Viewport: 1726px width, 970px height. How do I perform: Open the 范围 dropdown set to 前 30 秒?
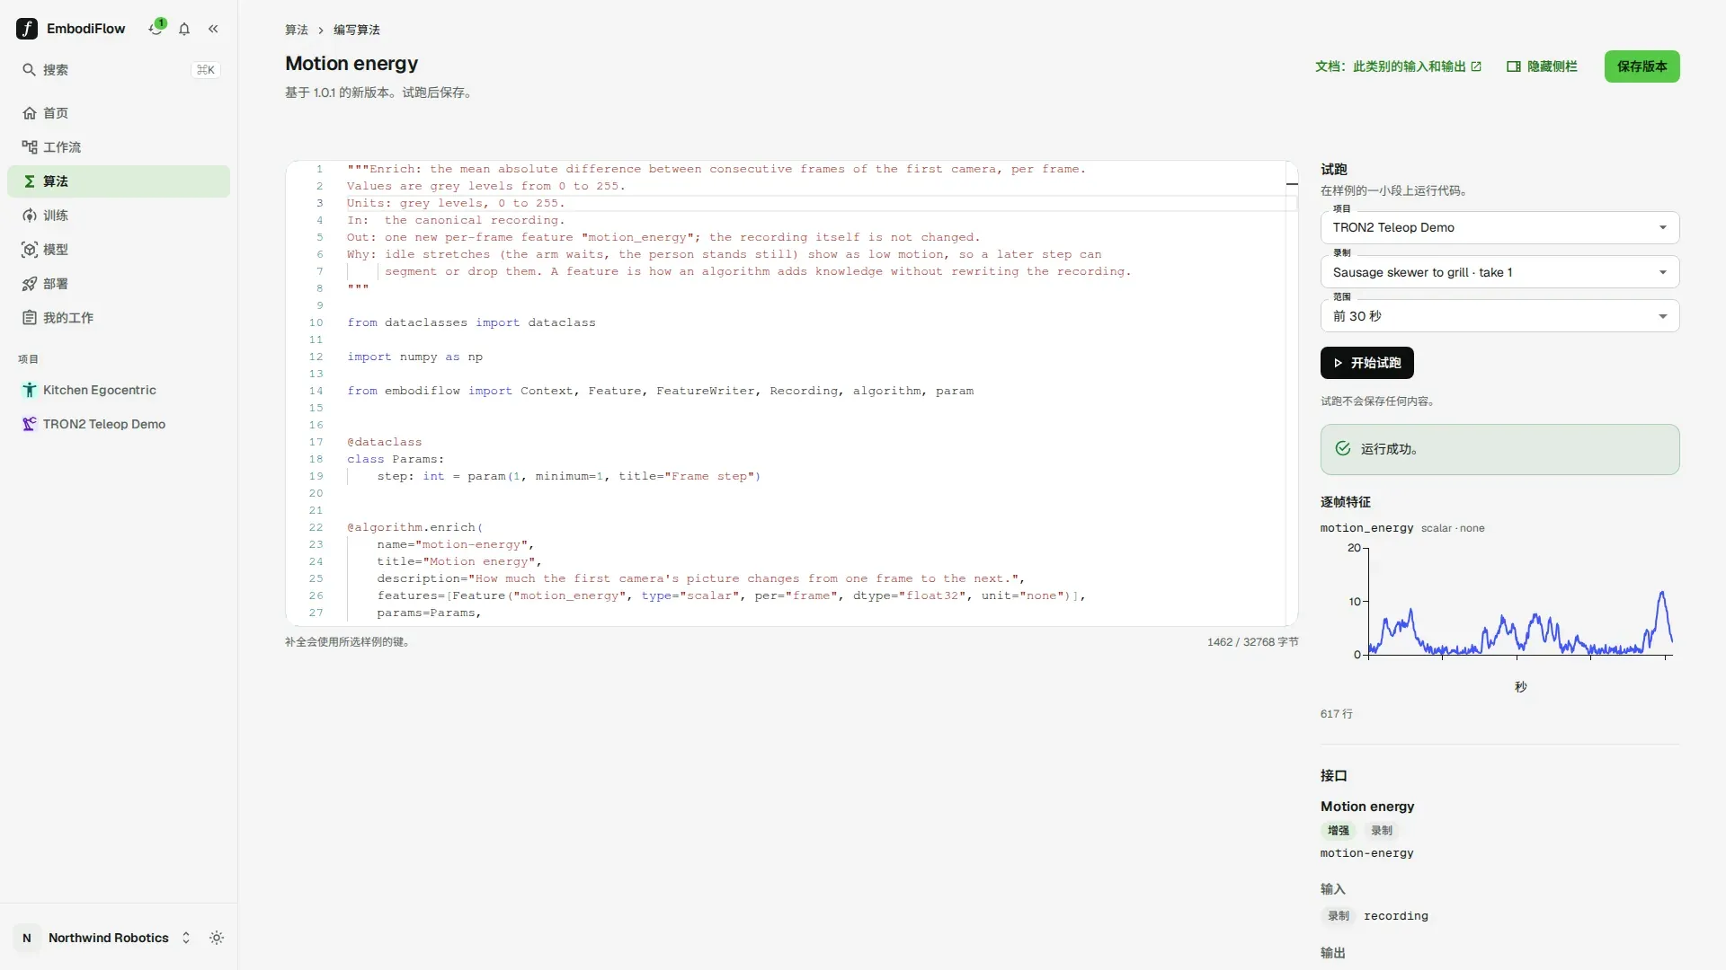click(1499, 316)
